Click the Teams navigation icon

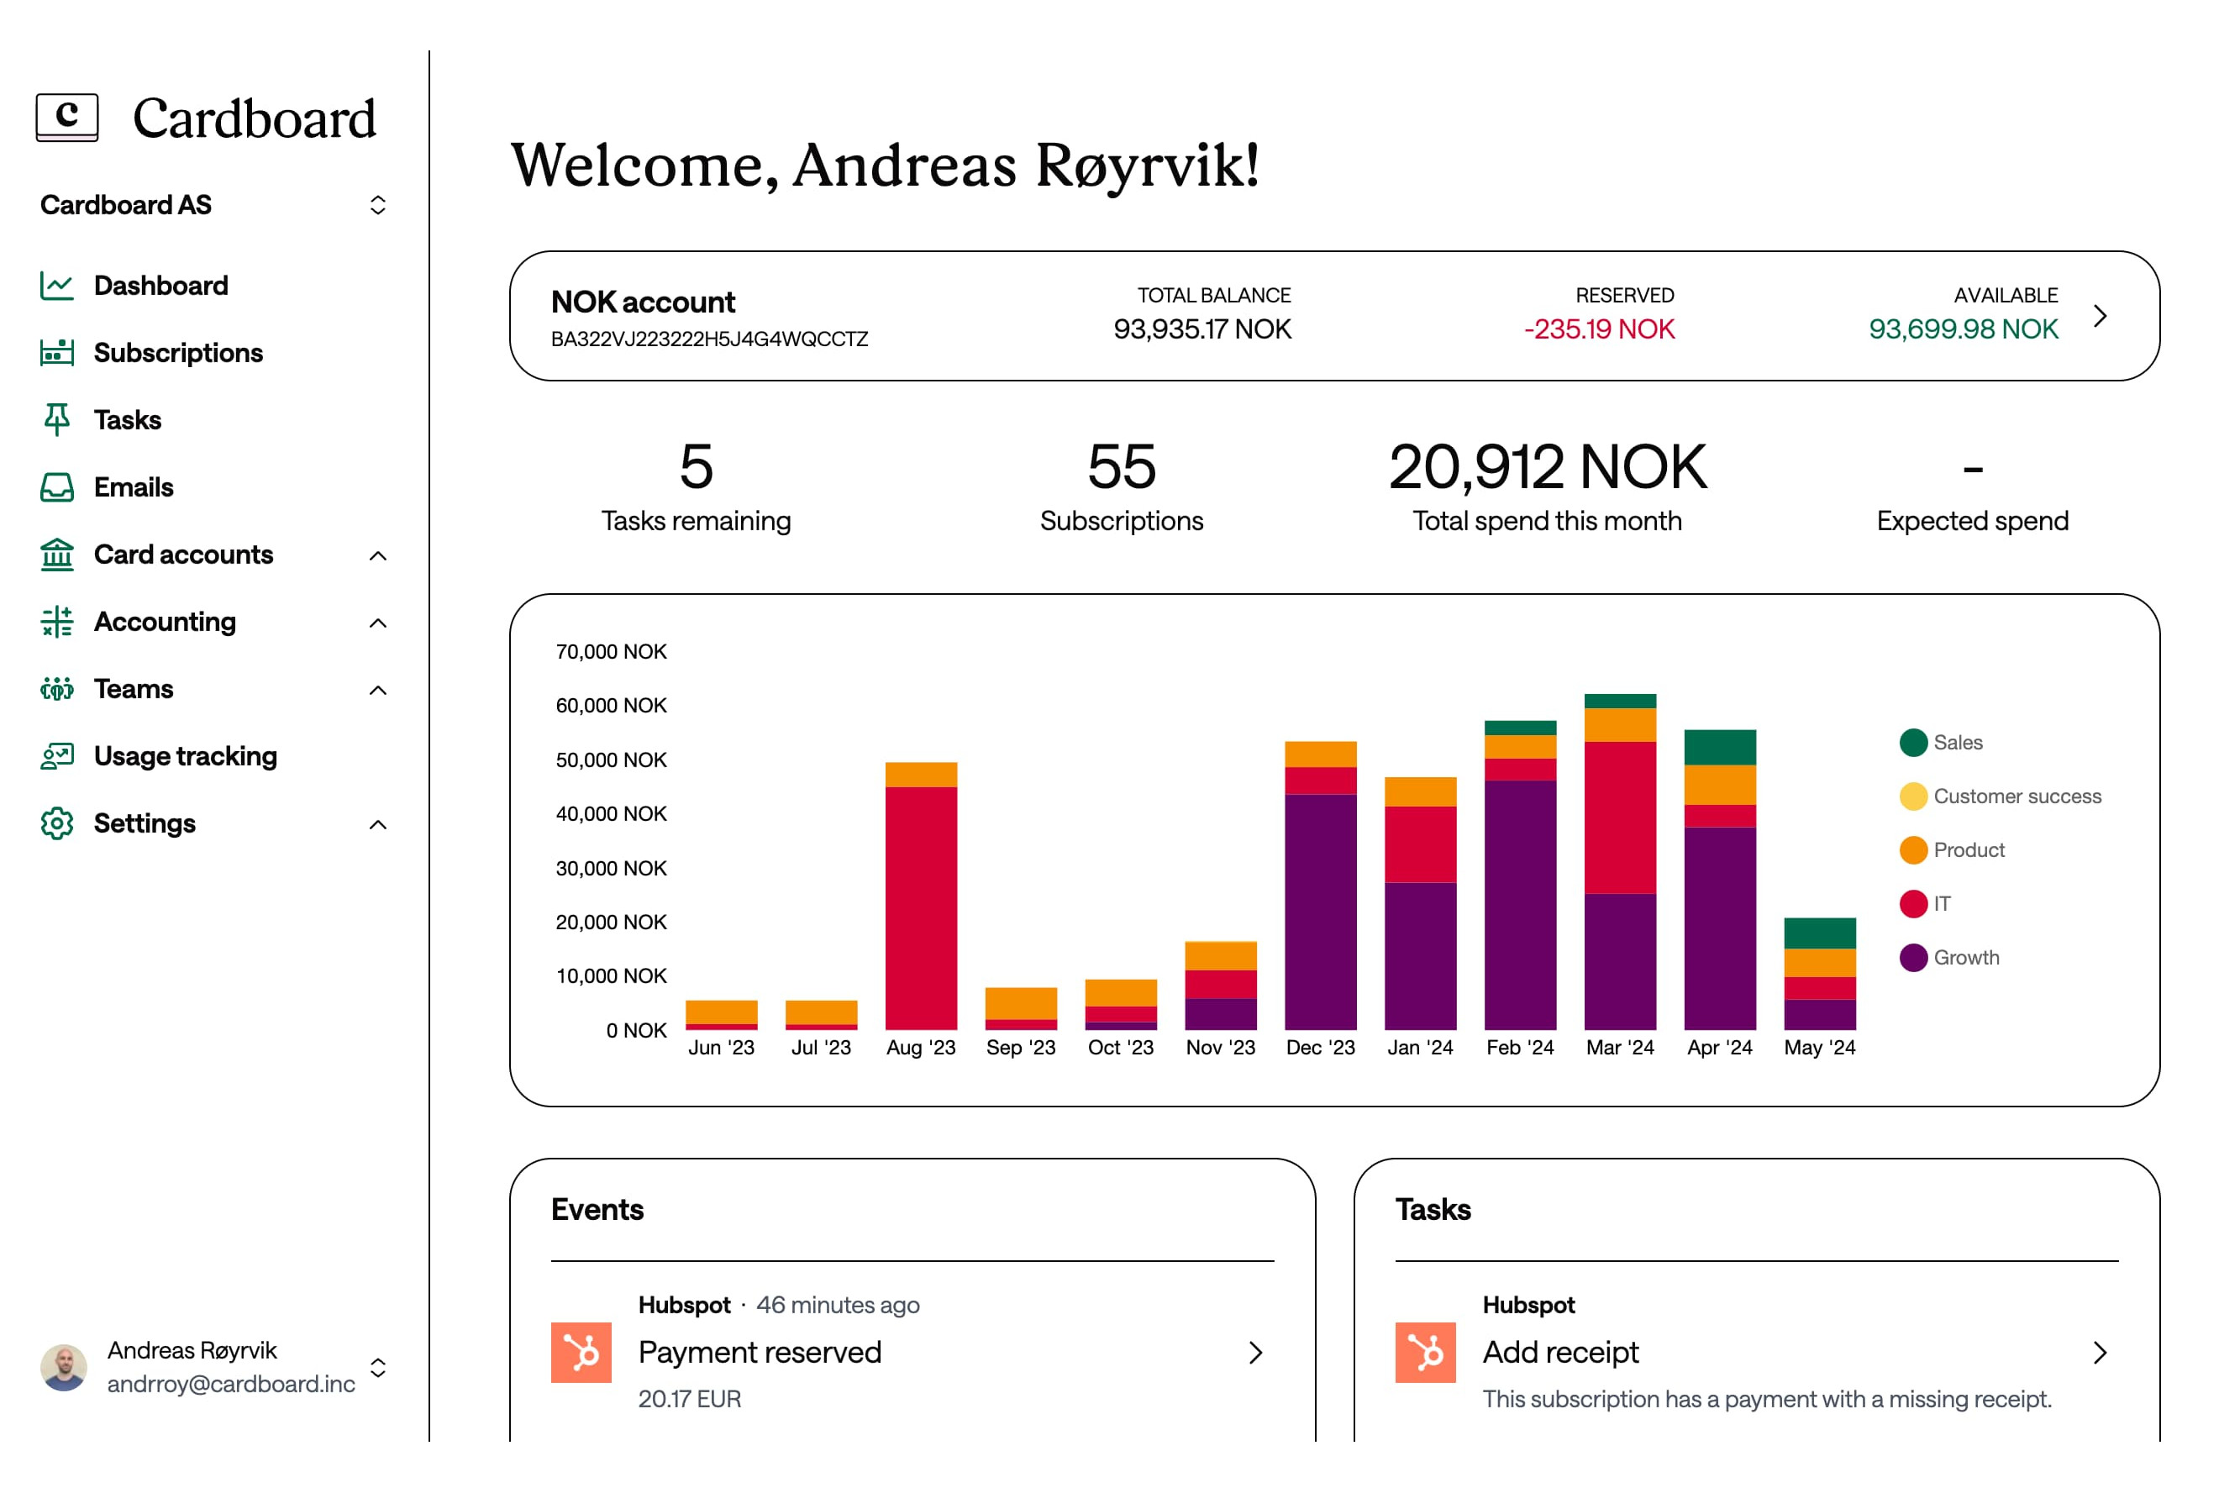(50, 686)
